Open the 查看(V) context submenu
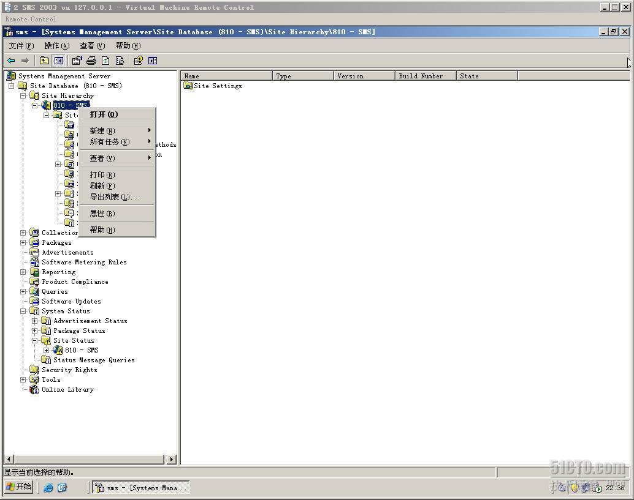634x500 pixels. click(117, 158)
